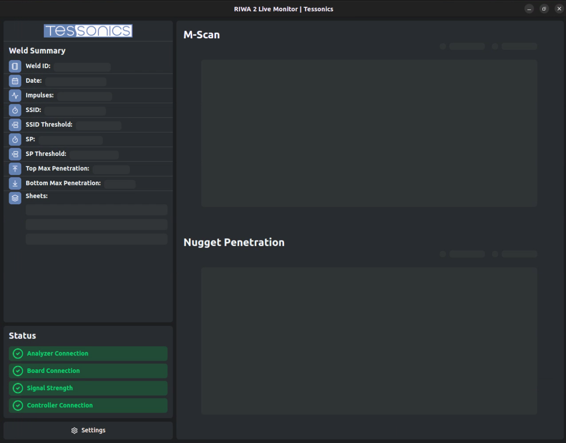Screen dimensions: 566x443
Task: Click the SP stopwatch icon
Action: click(x=15, y=139)
